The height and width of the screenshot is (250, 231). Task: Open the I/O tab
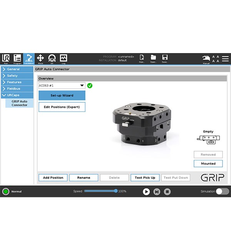click(x=52, y=59)
